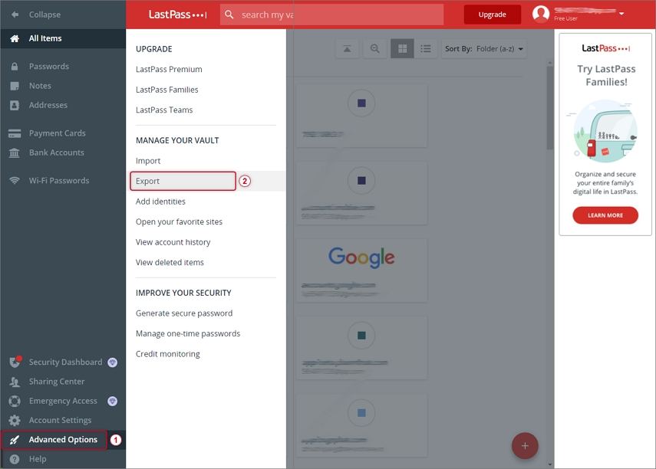Select the Passwords lock icon
This screenshot has width=656, height=469.
15,67
